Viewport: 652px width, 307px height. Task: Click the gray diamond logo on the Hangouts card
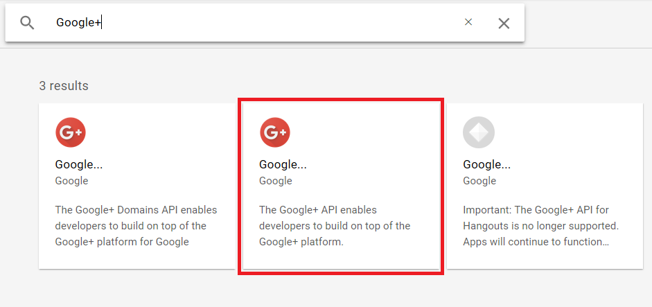click(478, 132)
